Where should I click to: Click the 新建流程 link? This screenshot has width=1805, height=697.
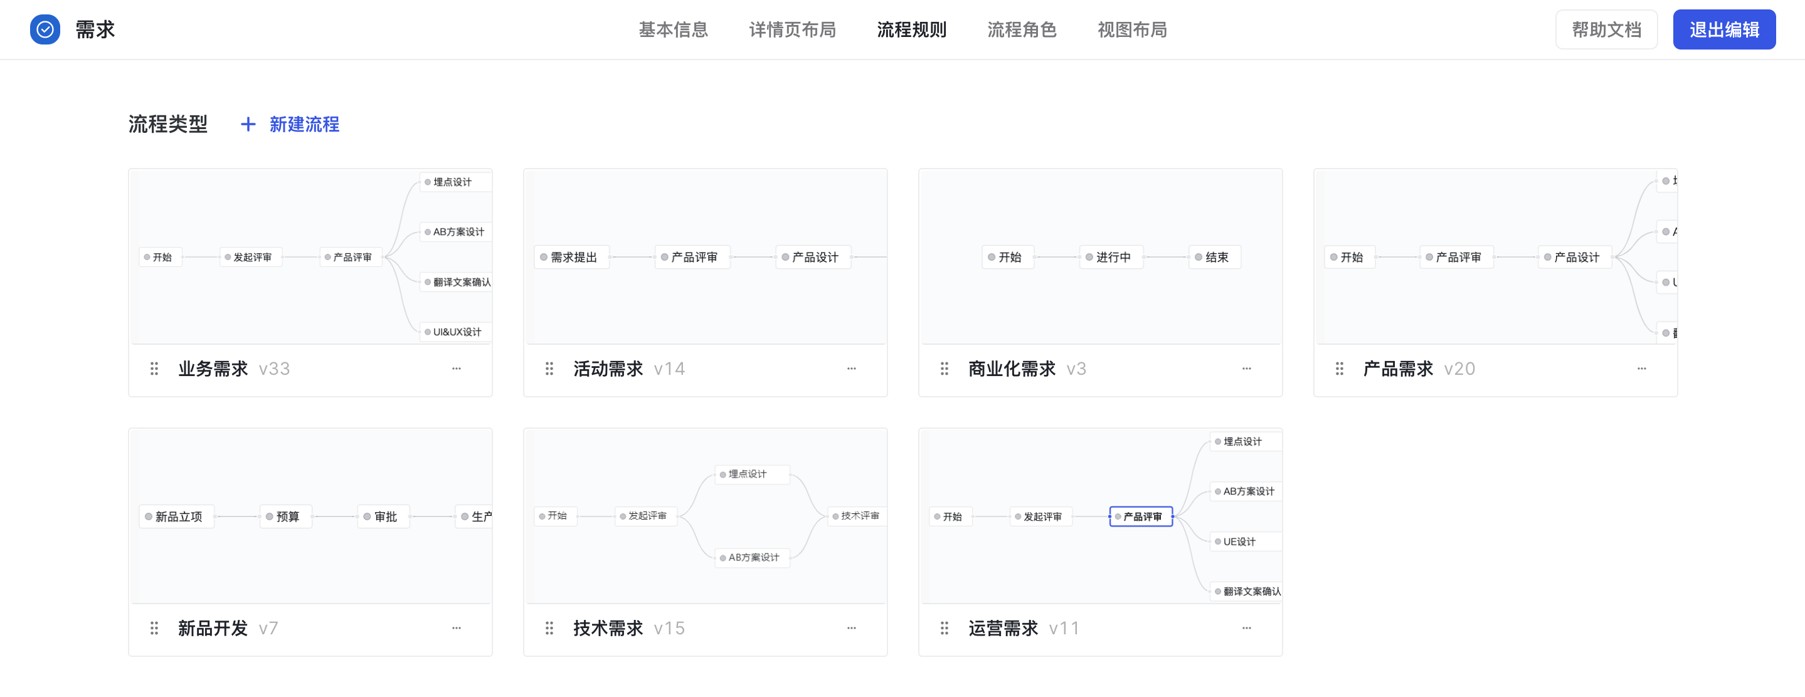304,125
